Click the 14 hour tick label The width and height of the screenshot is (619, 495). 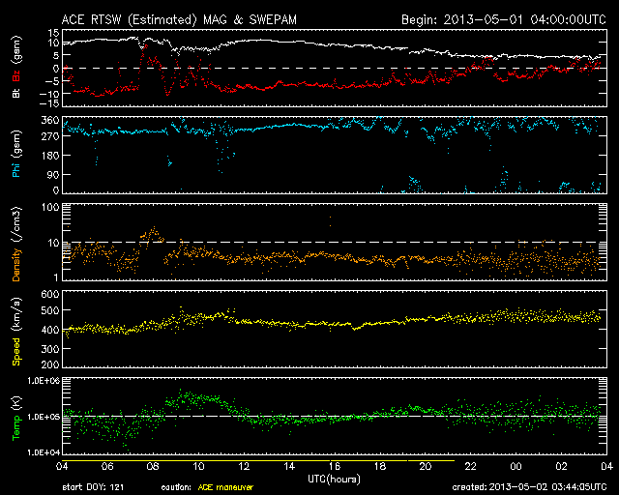[289, 465]
